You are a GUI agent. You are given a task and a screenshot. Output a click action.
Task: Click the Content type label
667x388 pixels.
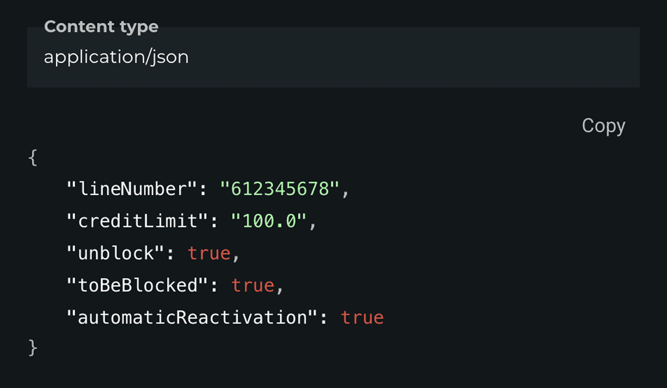point(101,26)
